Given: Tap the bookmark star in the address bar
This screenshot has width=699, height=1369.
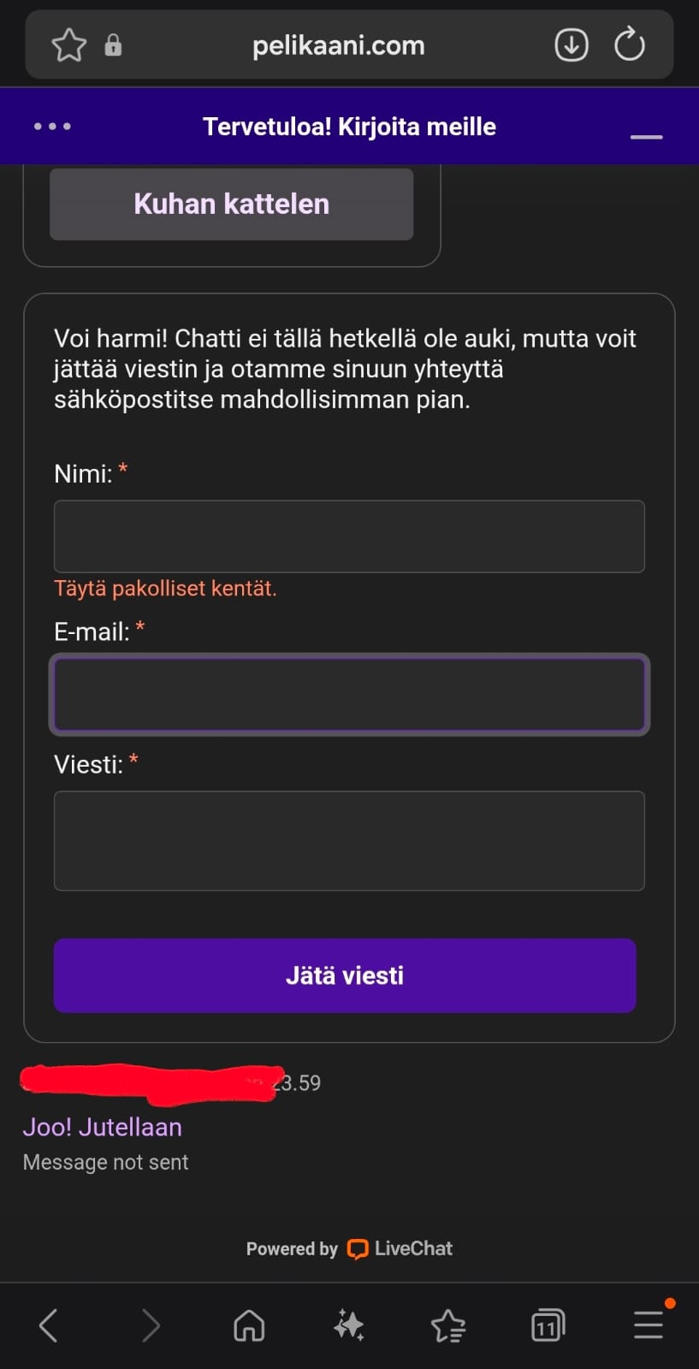Looking at the screenshot, I should (68, 44).
